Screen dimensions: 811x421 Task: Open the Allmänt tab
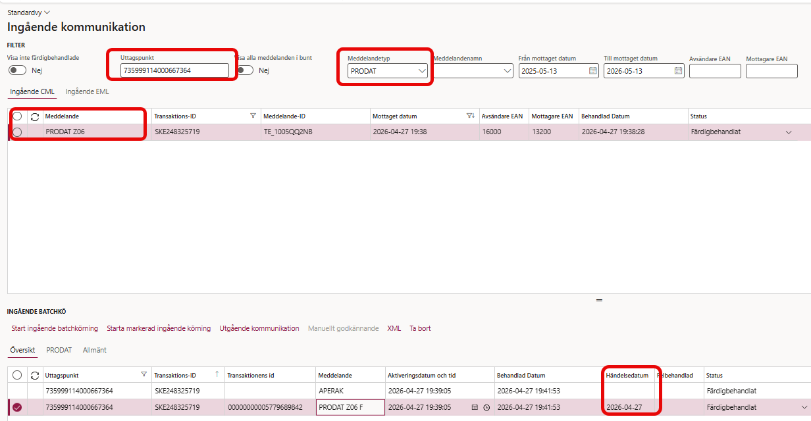coord(95,350)
